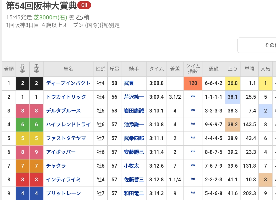Image resolution: width=276 pixels, height=200 pixels.
Task: Open horse ディープインパクト details
Action: pyautogui.click(x=68, y=83)
